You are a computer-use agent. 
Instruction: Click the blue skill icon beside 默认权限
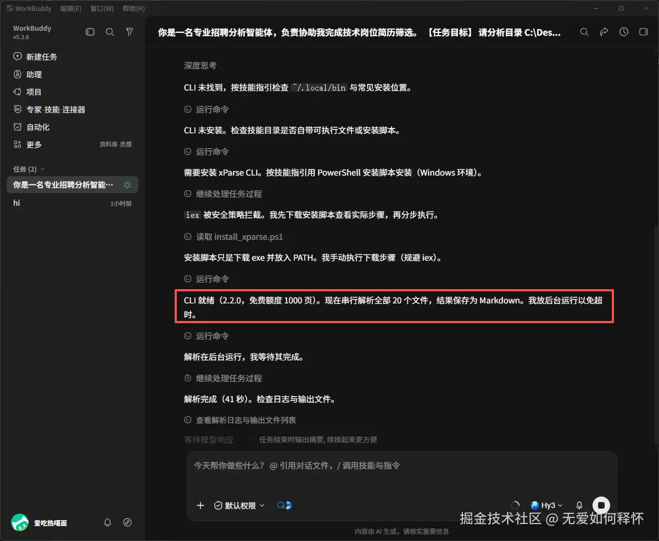[x=284, y=505]
